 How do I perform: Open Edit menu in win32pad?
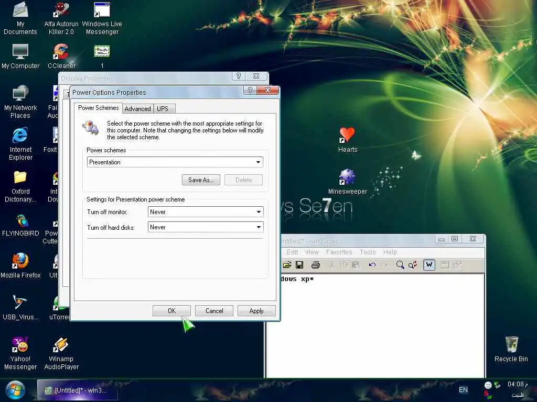pyautogui.click(x=292, y=252)
